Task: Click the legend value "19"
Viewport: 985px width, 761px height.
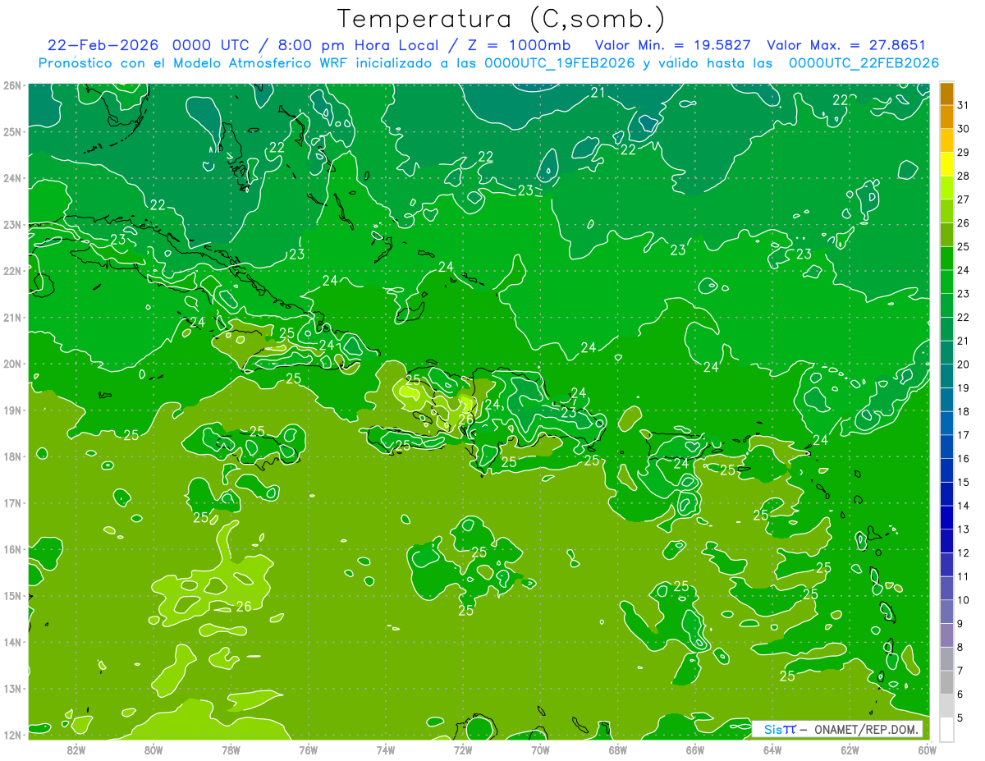Action: pos(963,388)
